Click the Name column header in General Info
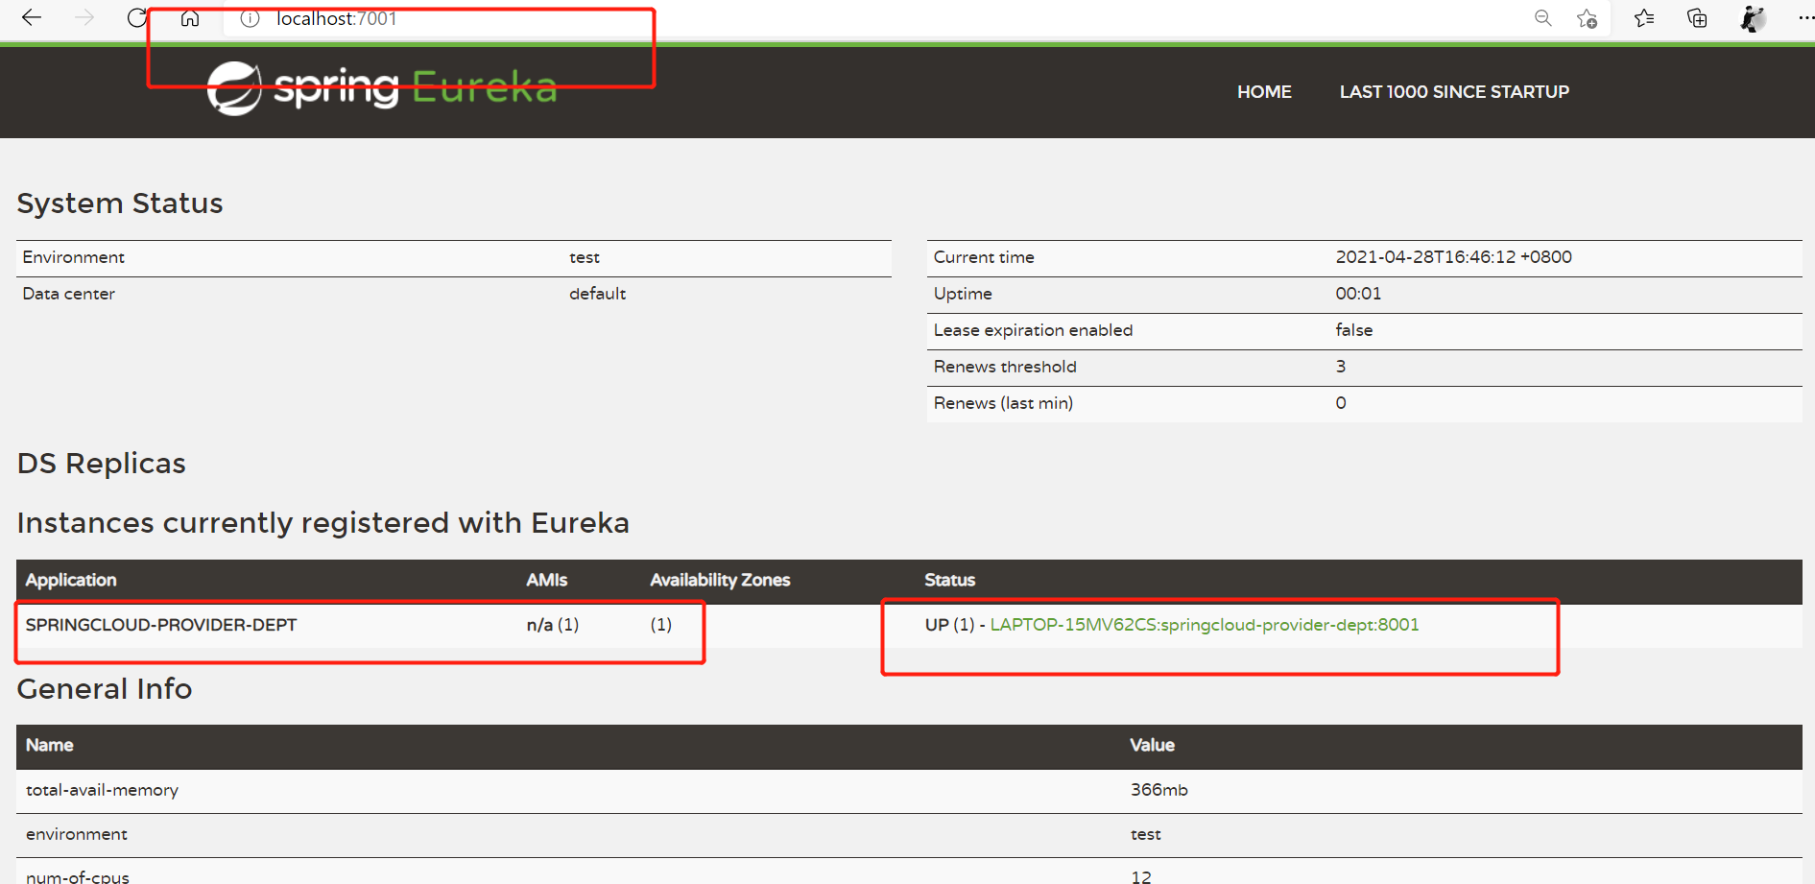The height and width of the screenshot is (884, 1815). click(50, 745)
